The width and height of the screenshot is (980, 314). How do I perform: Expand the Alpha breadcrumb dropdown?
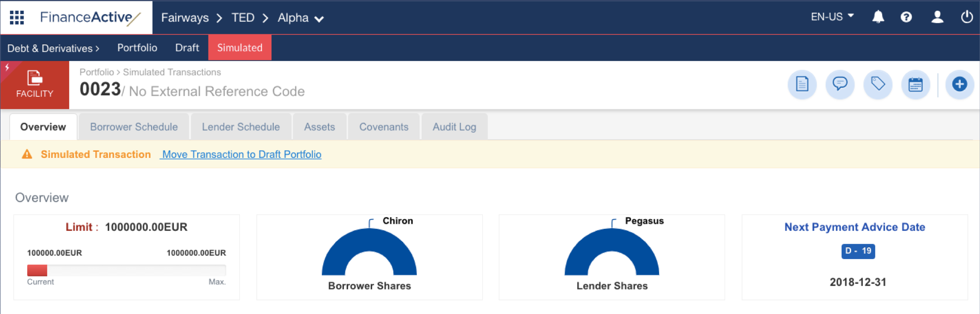tap(301, 18)
